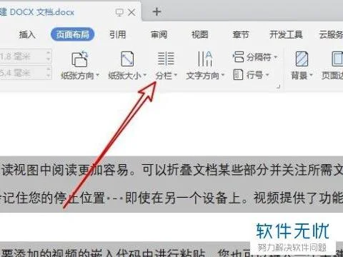This screenshot has height=257, width=343.
Task: Expand 文字方向 dropdown arrow
Action: point(223,75)
